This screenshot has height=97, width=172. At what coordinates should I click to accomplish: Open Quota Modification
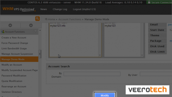12,81
